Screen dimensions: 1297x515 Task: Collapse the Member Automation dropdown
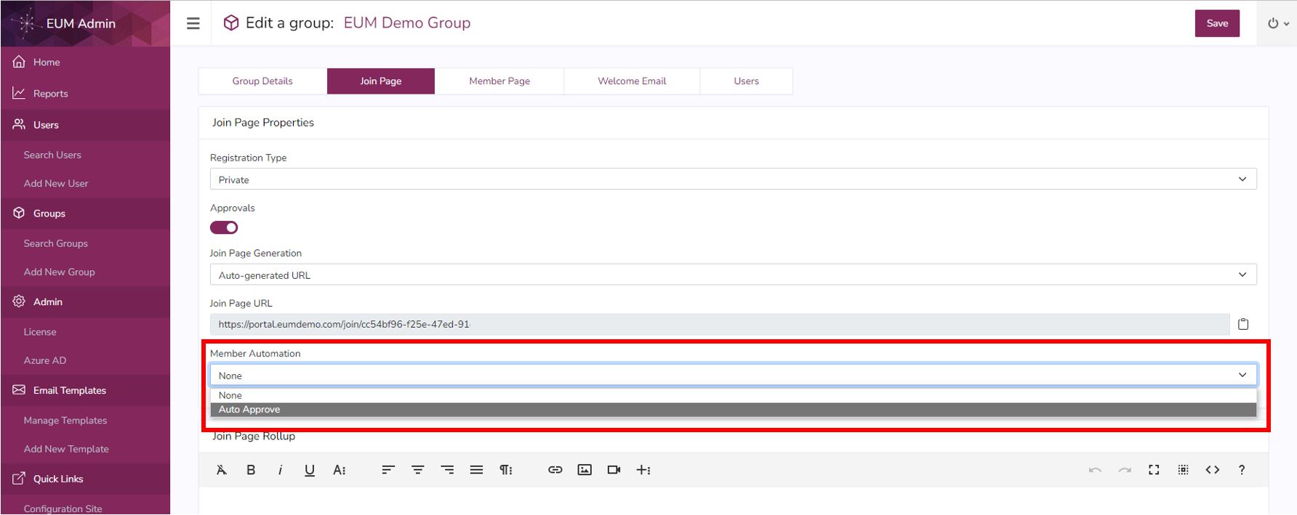[x=733, y=375]
